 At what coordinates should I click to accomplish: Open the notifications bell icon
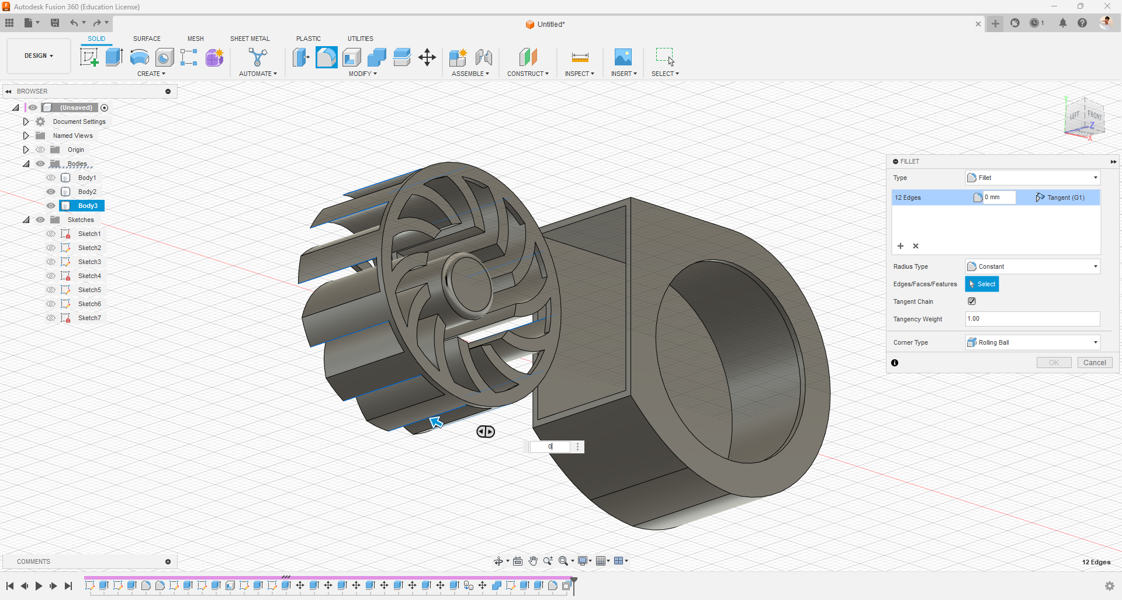pyautogui.click(x=1063, y=23)
